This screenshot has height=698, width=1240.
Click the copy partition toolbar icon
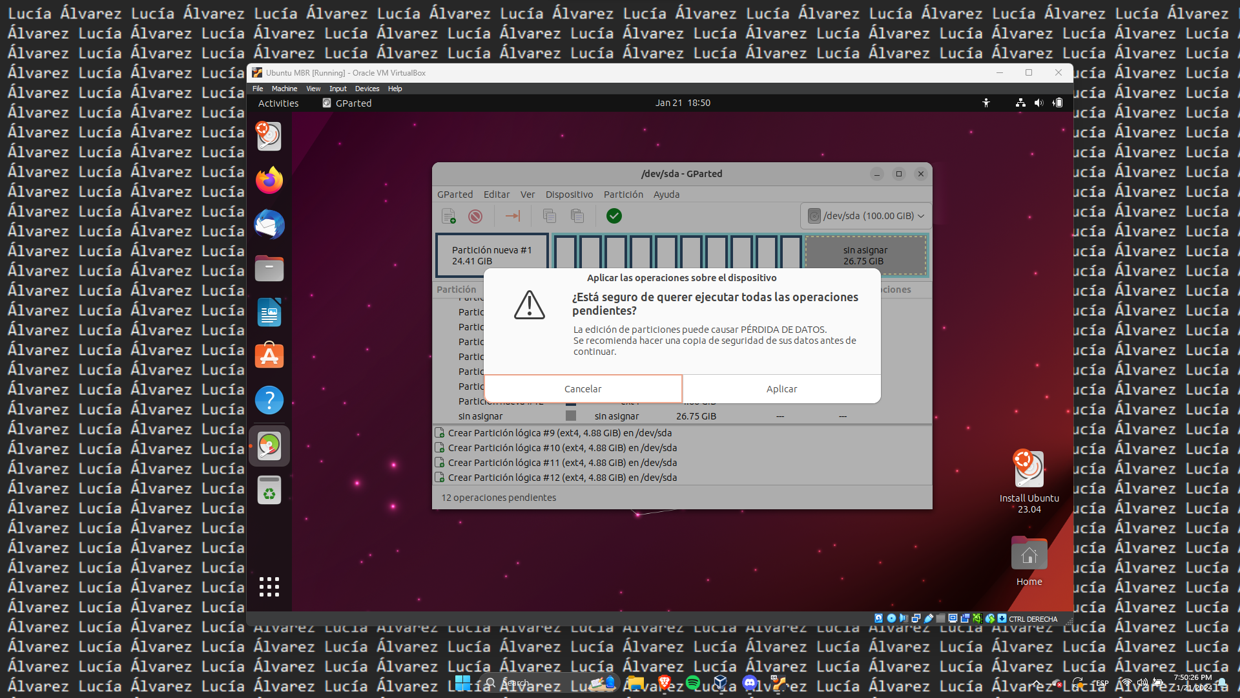coord(550,216)
